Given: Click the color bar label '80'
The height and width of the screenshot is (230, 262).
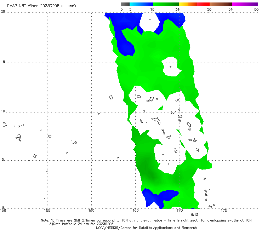Looking at the screenshot, I should pos(256,9).
